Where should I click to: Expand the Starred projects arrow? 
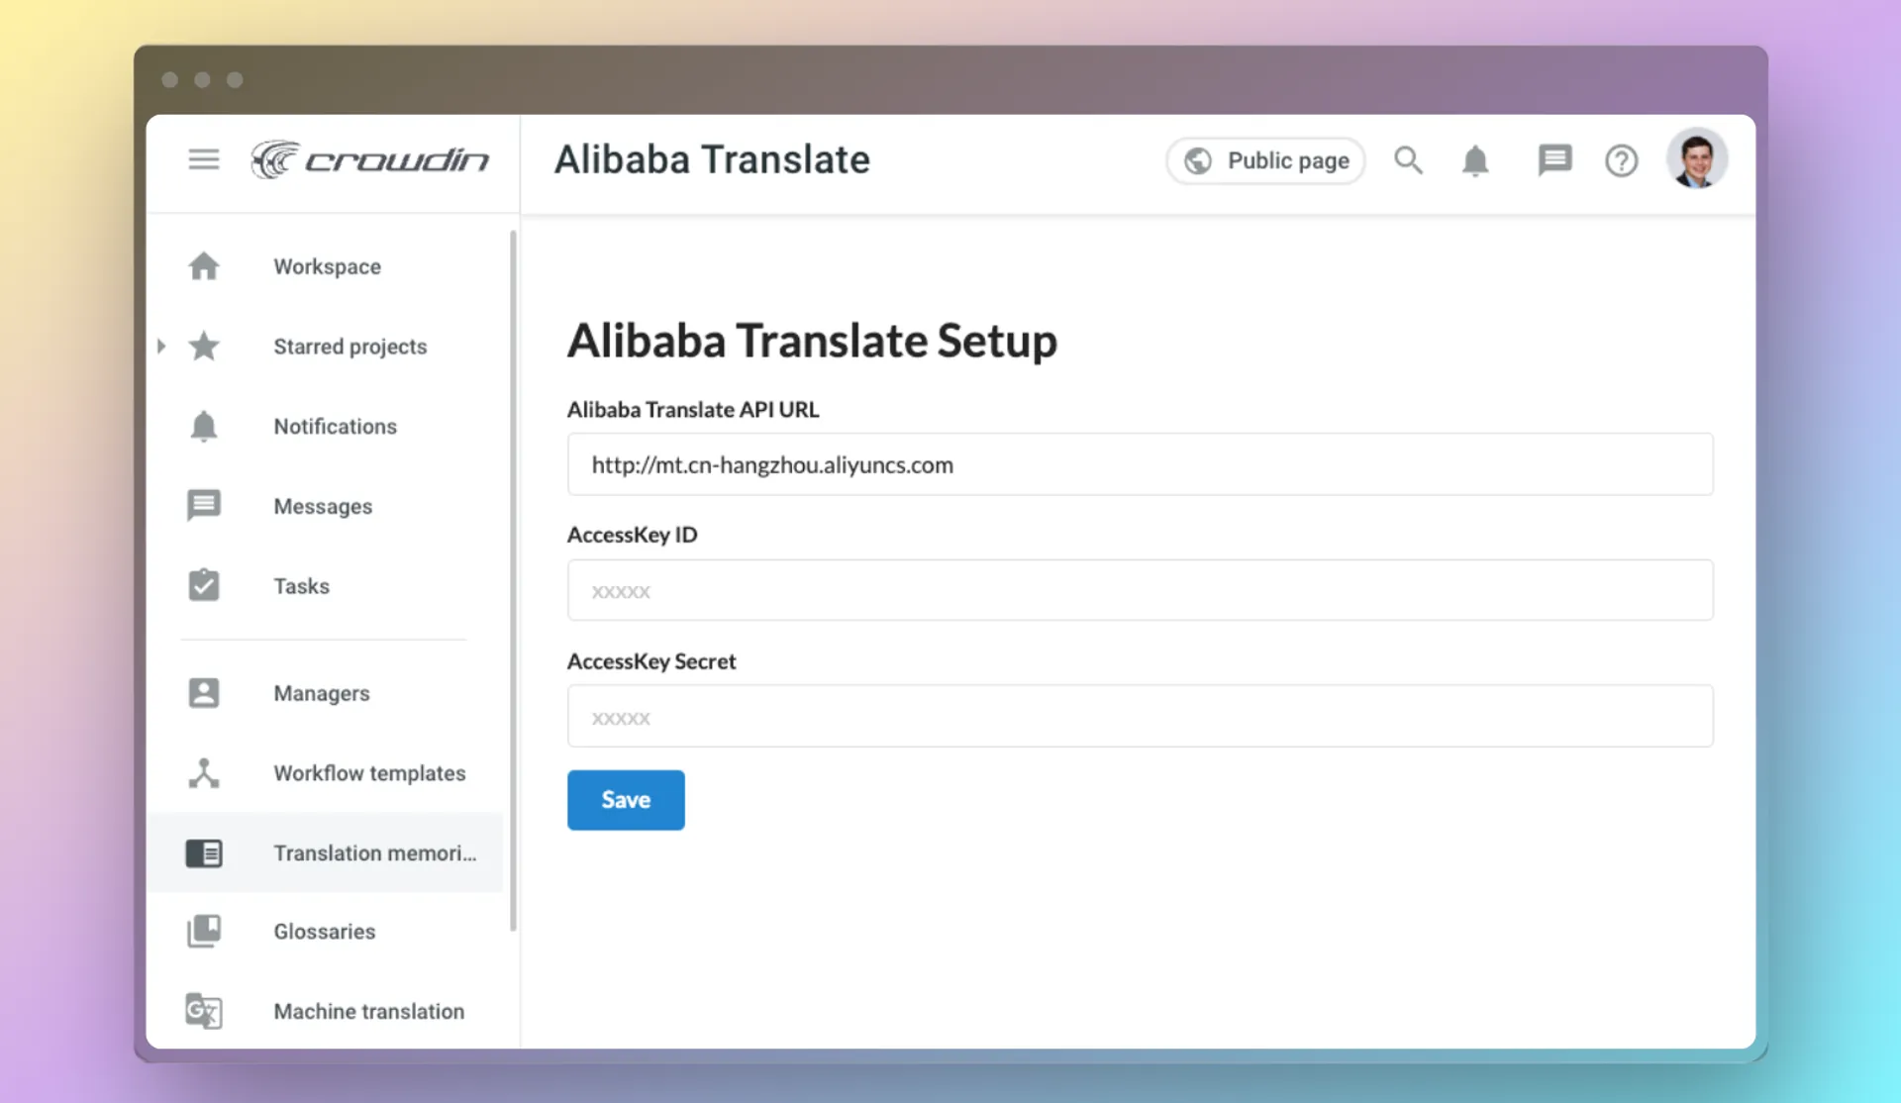tap(161, 347)
